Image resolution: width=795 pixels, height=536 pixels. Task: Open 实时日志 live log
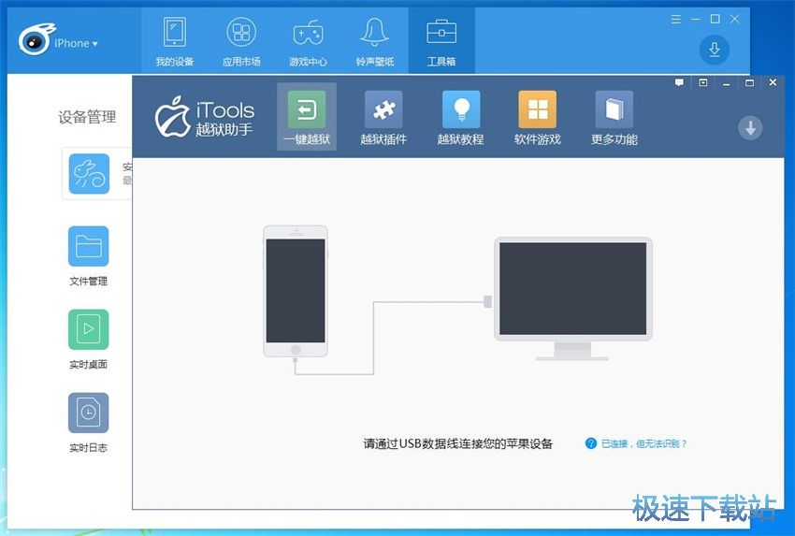tap(88, 423)
